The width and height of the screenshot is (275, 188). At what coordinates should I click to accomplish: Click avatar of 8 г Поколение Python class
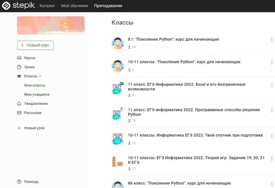pyautogui.click(x=118, y=43)
